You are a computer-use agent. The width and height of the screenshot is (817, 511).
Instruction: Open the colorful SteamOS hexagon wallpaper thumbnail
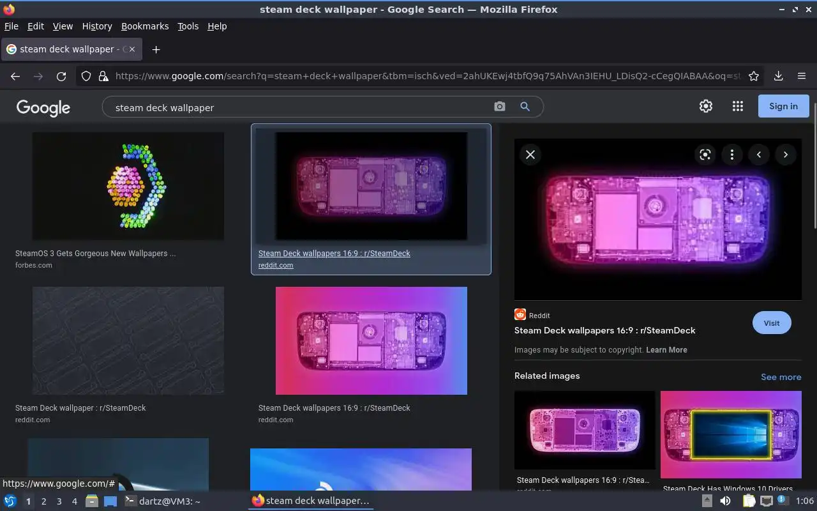click(x=128, y=186)
